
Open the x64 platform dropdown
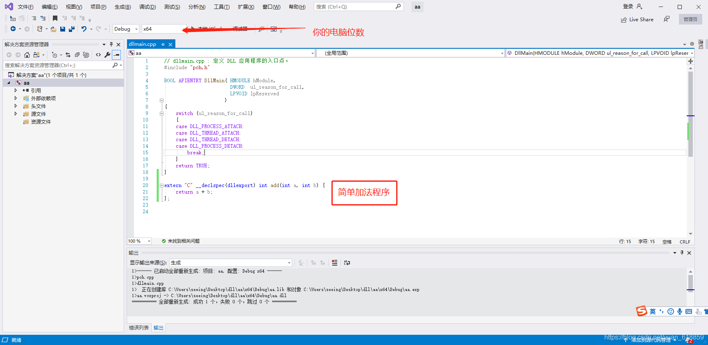coord(164,29)
